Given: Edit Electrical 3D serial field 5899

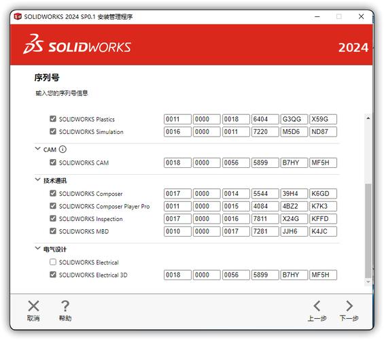Looking at the screenshot, I should coord(265,275).
